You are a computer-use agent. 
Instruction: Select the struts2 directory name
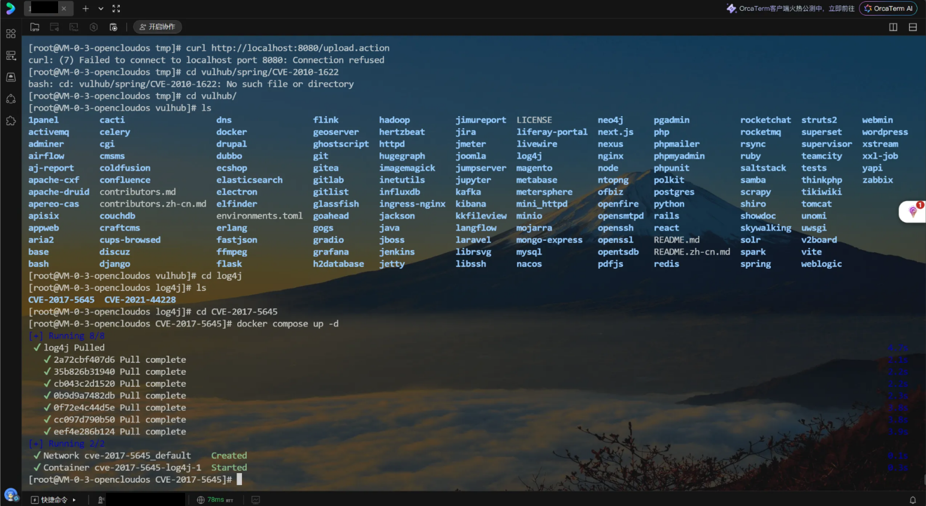pyautogui.click(x=819, y=120)
